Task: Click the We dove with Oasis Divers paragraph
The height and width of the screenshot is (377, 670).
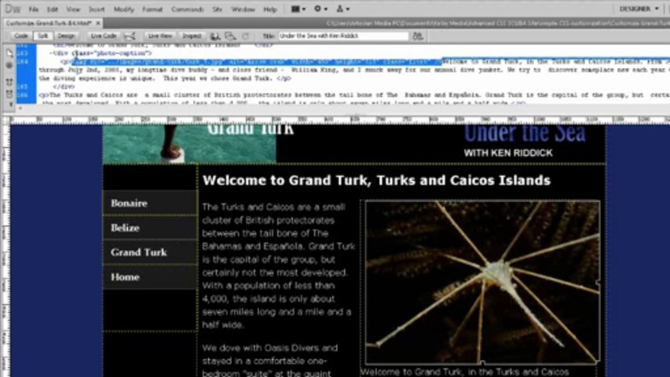Action: [x=270, y=360]
